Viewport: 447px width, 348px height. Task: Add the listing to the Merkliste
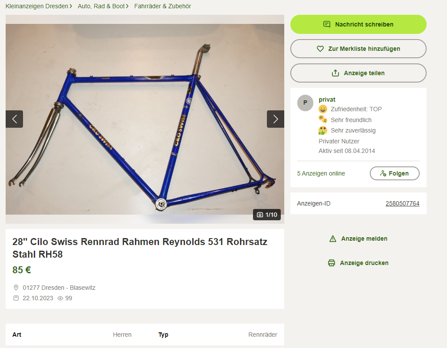coord(358,49)
